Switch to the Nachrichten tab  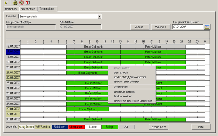(x=28, y=9)
